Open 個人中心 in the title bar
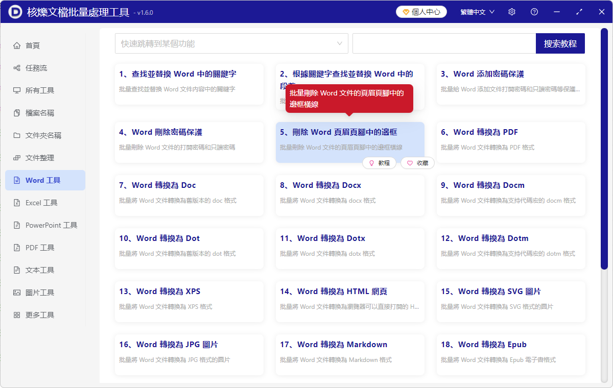This screenshot has width=613, height=388. [x=421, y=11]
